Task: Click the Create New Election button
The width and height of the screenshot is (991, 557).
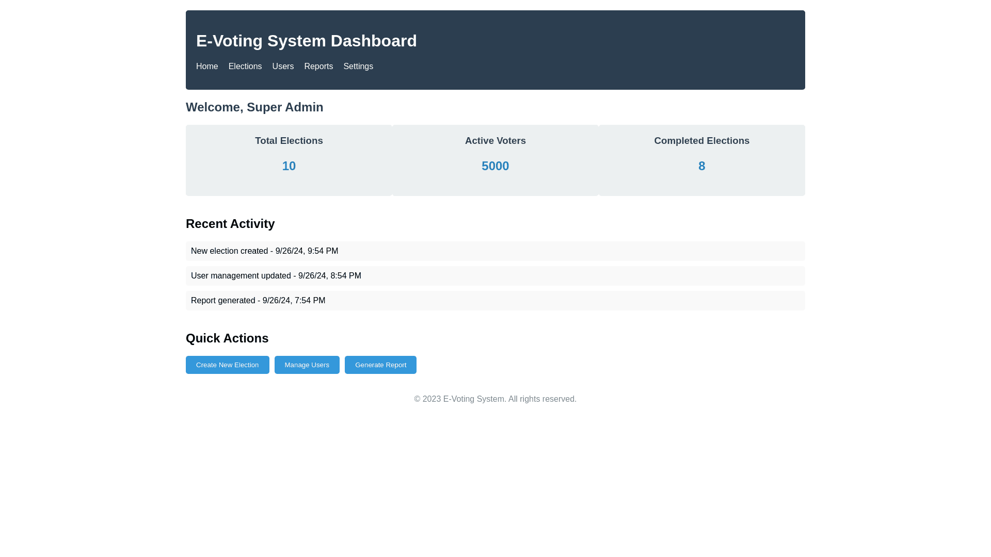Action: [227, 365]
